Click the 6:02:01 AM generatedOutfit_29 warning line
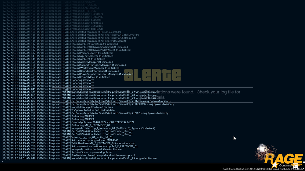Image resolution: width=305 pixels, height=171 pixels. [x=79, y=158]
